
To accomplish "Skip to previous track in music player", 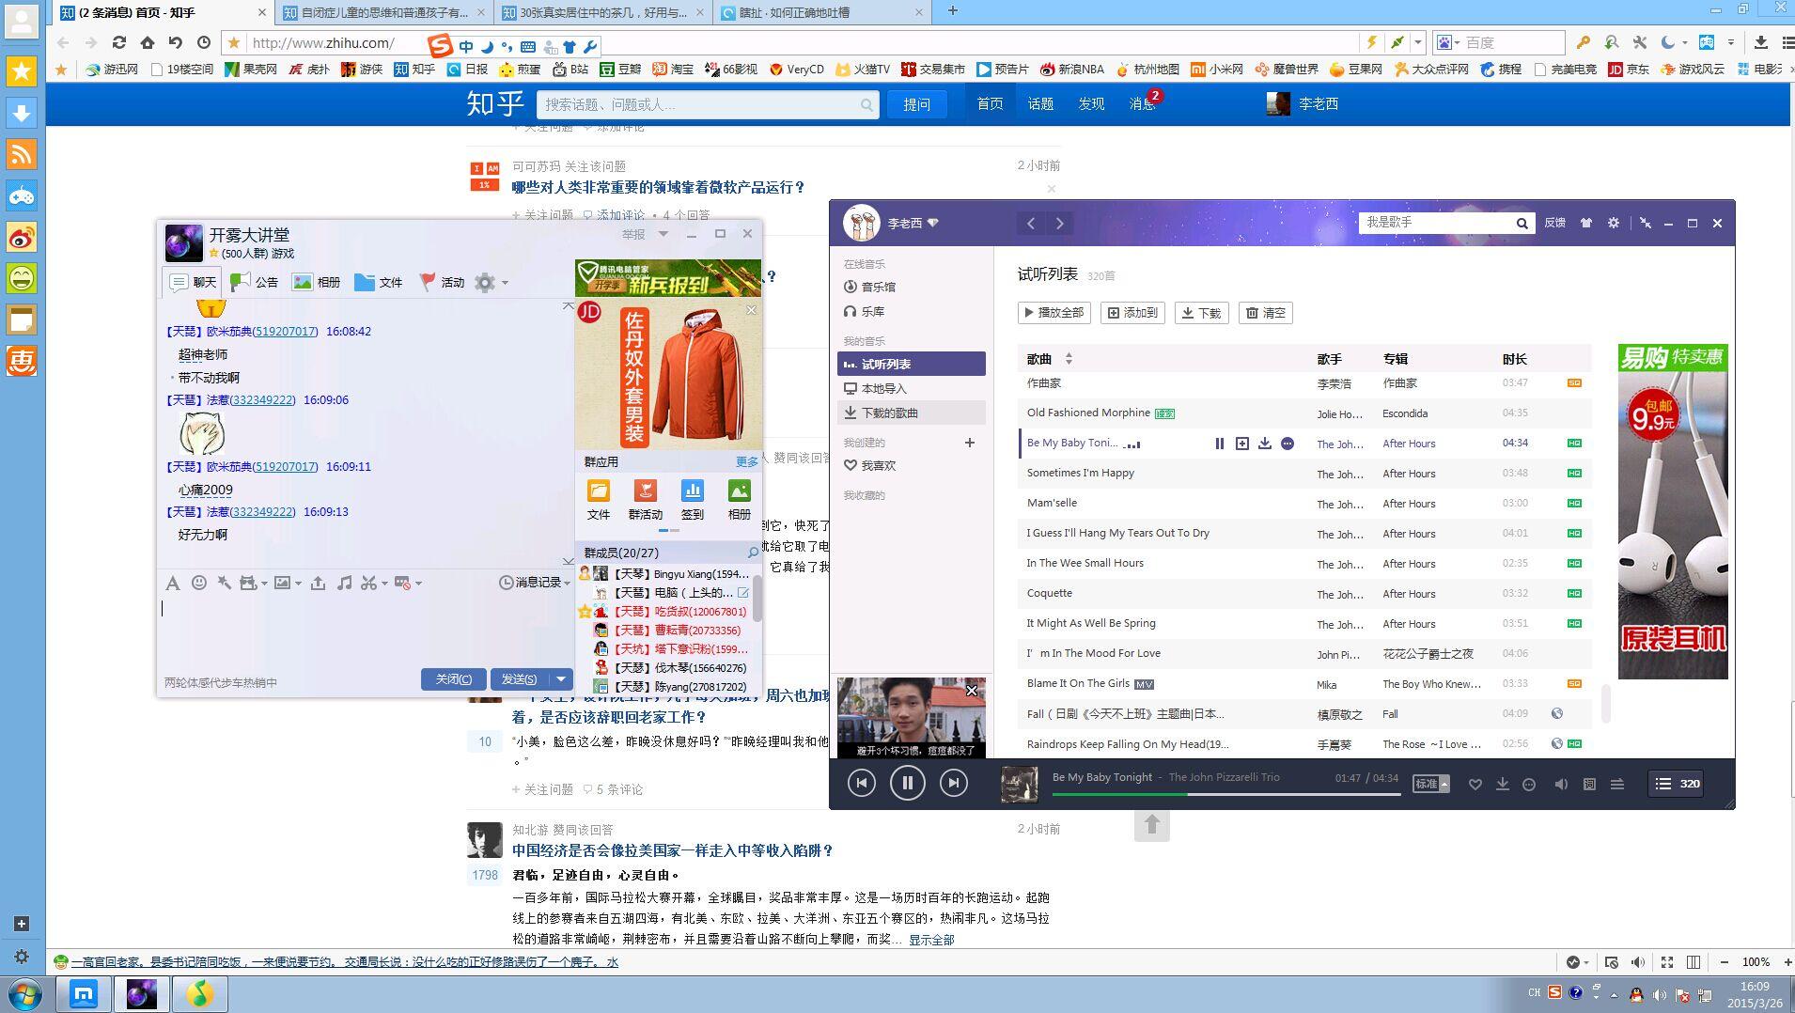I will tap(861, 783).
